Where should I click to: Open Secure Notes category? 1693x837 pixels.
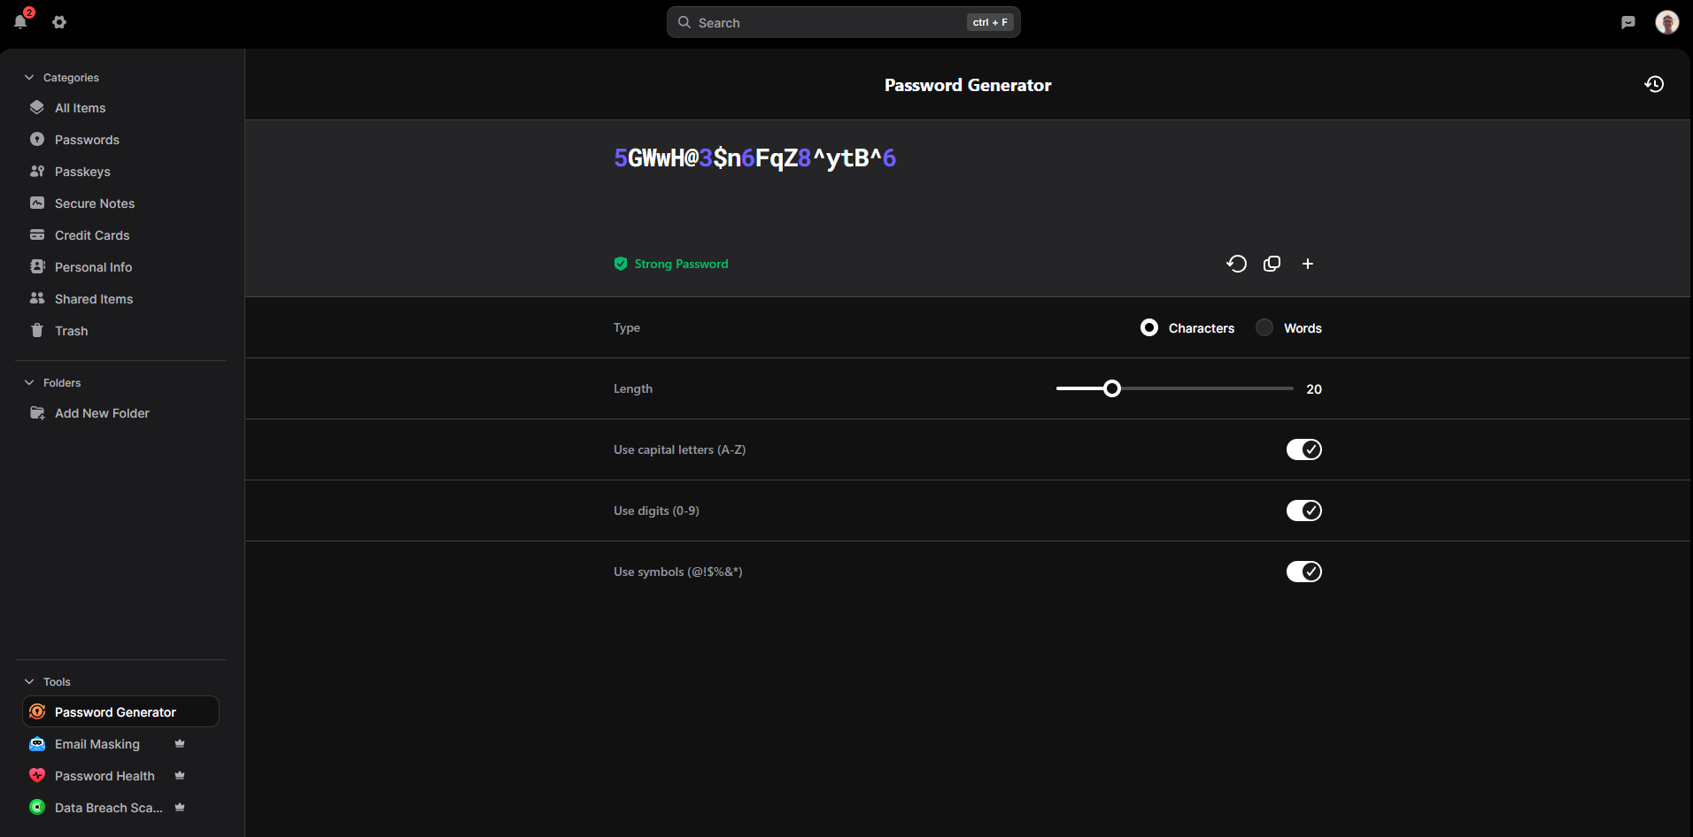pyautogui.click(x=94, y=203)
